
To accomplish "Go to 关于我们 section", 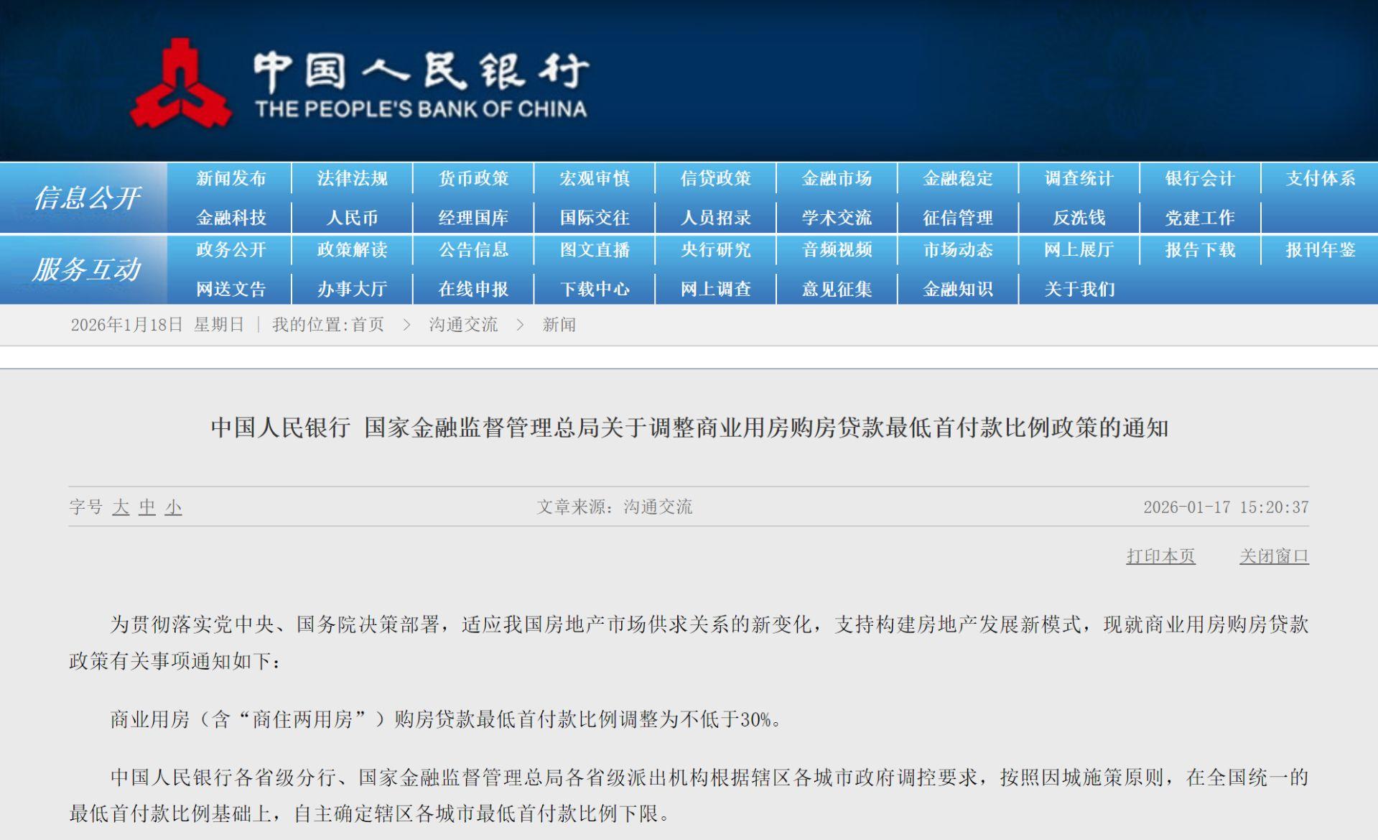I will coord(1079,288).
